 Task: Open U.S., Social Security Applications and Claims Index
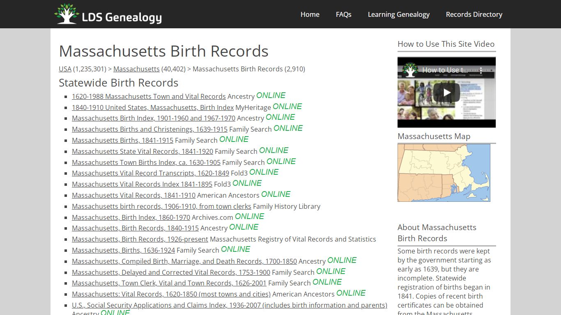(x=230, y=305)
